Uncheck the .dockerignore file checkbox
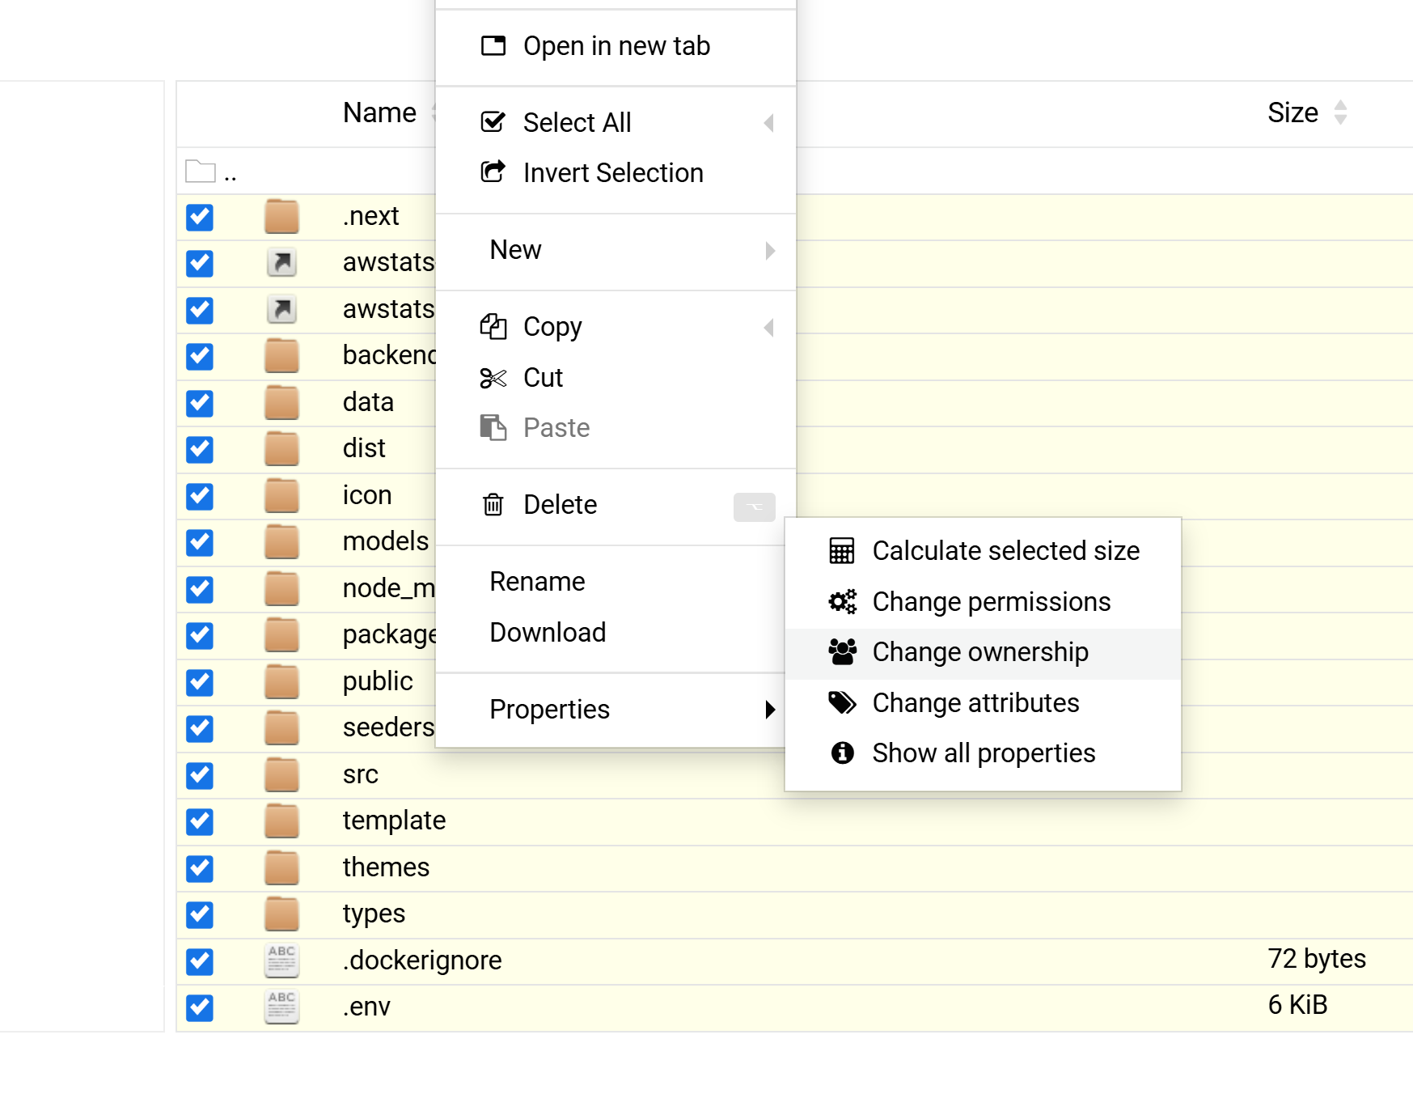 [x=200, y=961]
